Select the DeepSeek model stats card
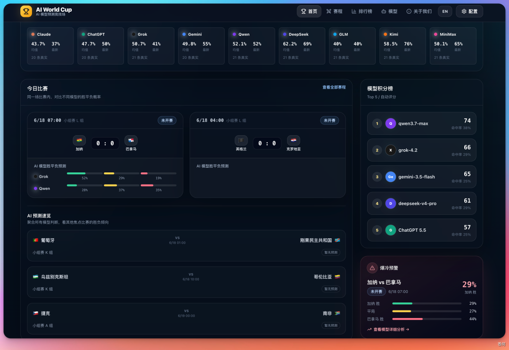The image size is (509, 350). pos(302,46)
